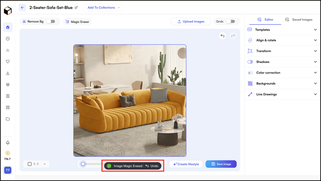Undo with the canvas undo arrow icon
321x181 pixels.
point(222,36)
